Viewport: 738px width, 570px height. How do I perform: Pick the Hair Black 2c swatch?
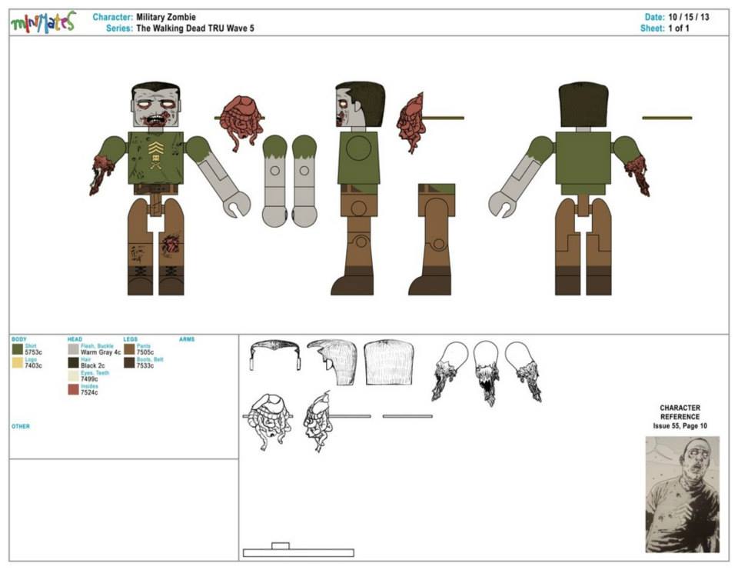coord(73,362)
